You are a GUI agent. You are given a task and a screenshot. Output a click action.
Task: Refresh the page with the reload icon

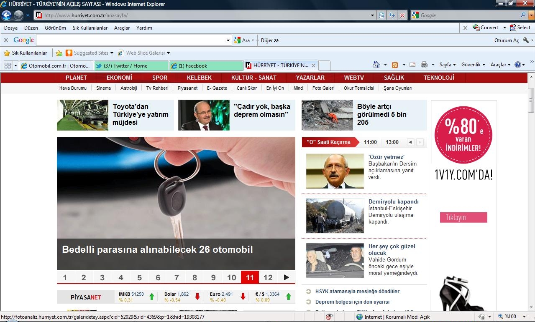coord(392,15)
